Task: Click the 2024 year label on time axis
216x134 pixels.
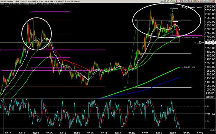Action: pyautogui.click(x=200, y=133)
